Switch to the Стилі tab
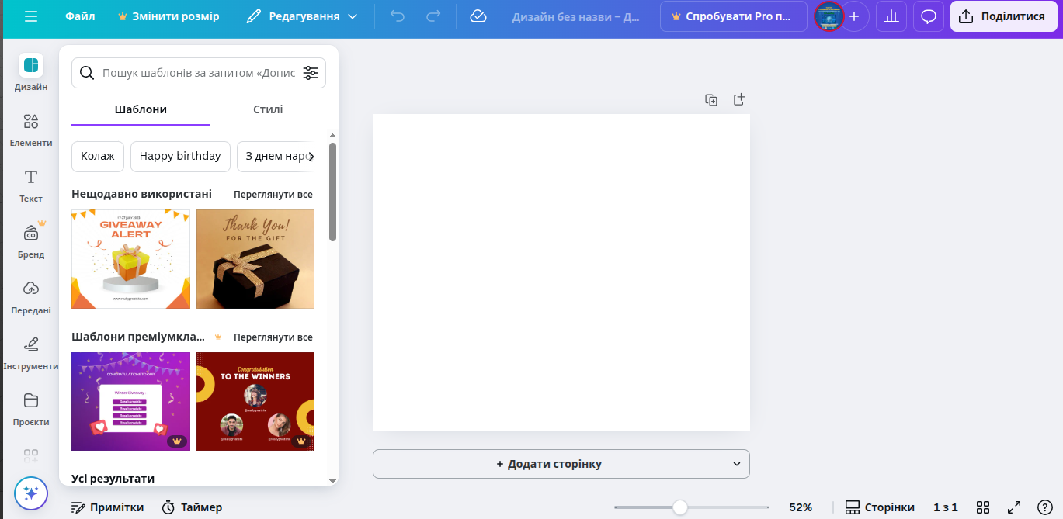Viewport: 1063px width, 519px height. 268,109
